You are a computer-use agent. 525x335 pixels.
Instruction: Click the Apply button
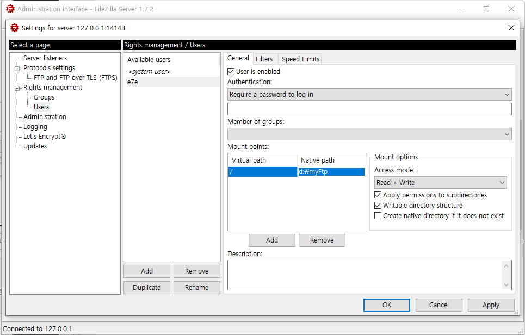[x=491, y=305]
